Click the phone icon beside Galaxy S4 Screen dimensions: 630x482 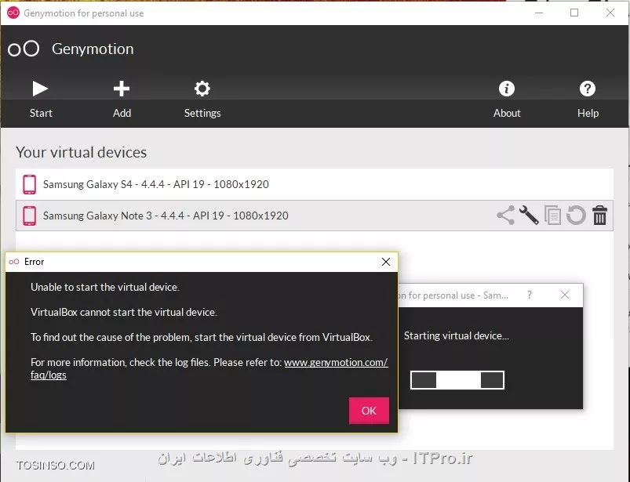(29, 184)
